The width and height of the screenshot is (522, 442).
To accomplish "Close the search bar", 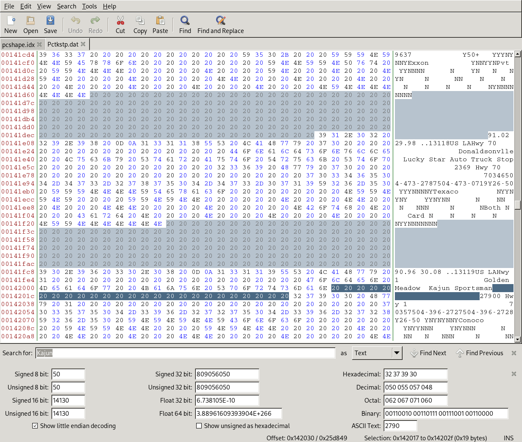I will coord(514,353).
